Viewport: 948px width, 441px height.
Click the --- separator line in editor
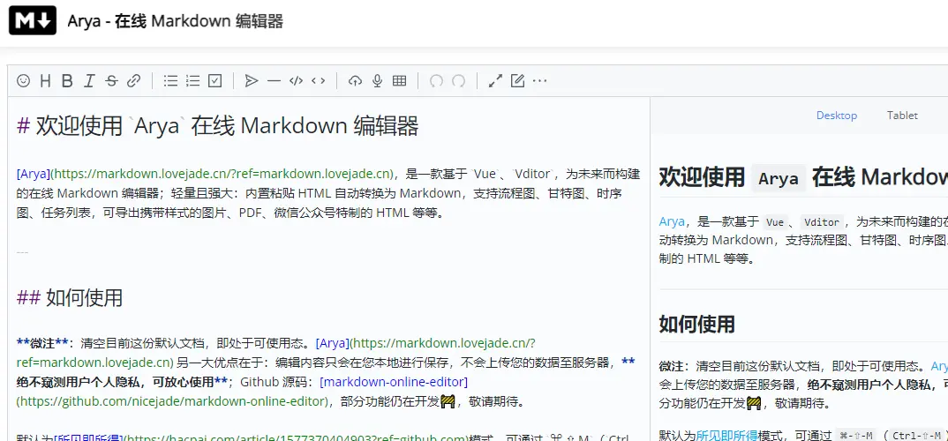[22, 252]
